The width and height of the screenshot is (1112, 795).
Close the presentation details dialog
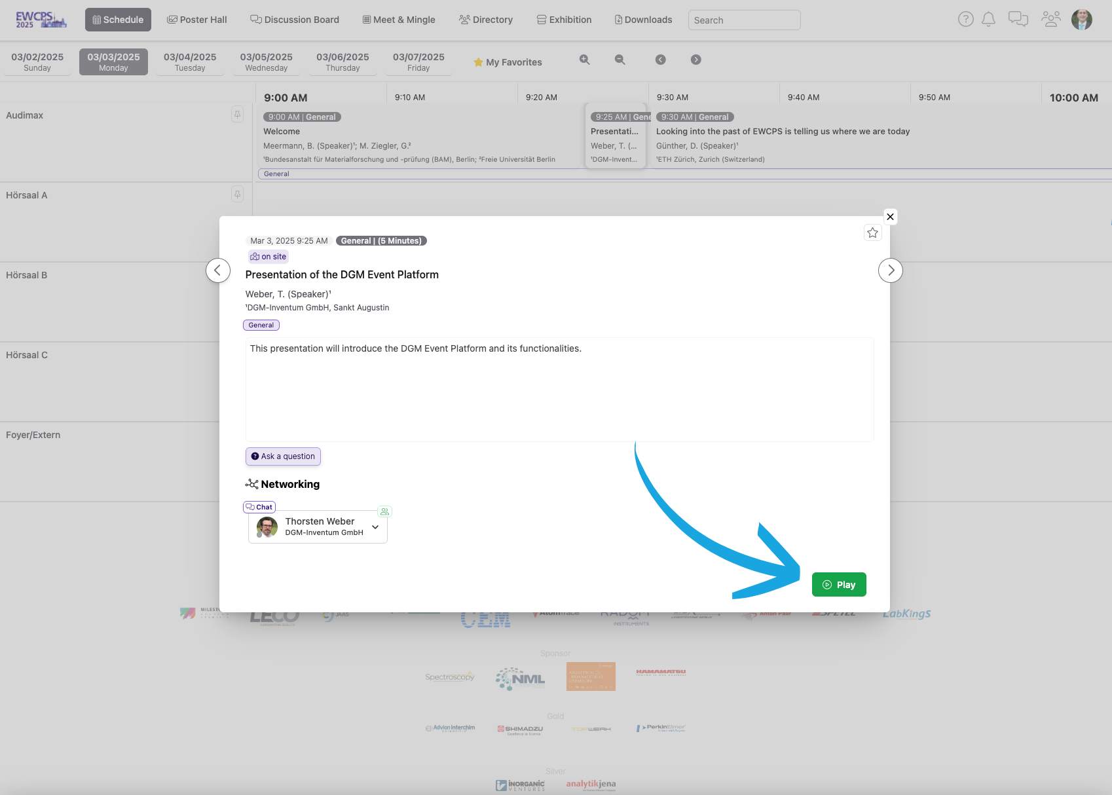click(x=890, y=217)
